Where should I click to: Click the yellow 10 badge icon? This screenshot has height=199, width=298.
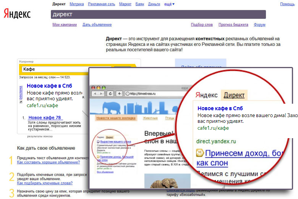tap(200, 153)
